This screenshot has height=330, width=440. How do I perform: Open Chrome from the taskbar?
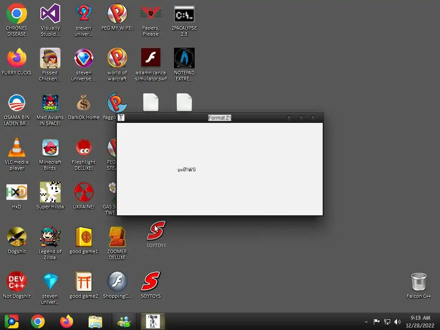click(x=38, y=321)
